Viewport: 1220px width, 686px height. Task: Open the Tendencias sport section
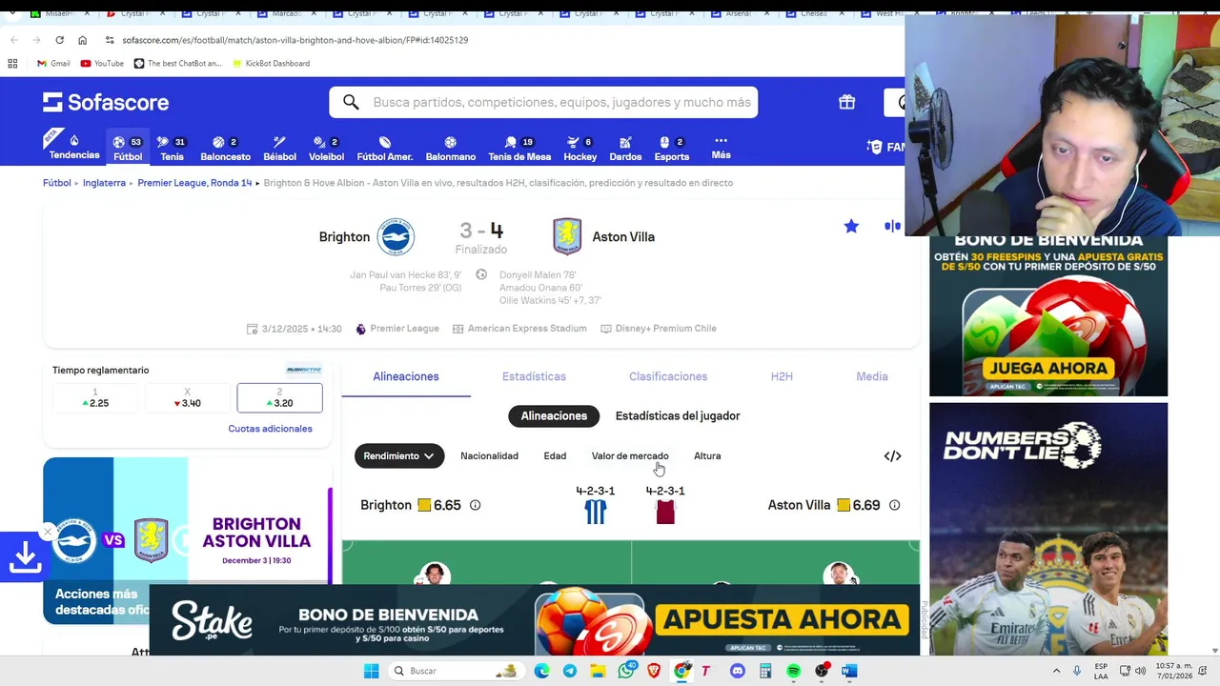[74, 148]
